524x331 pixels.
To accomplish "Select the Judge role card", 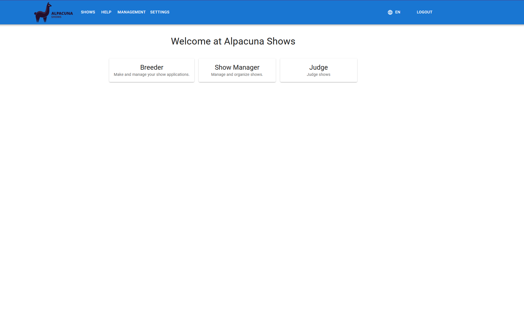I will click(319, 70).
